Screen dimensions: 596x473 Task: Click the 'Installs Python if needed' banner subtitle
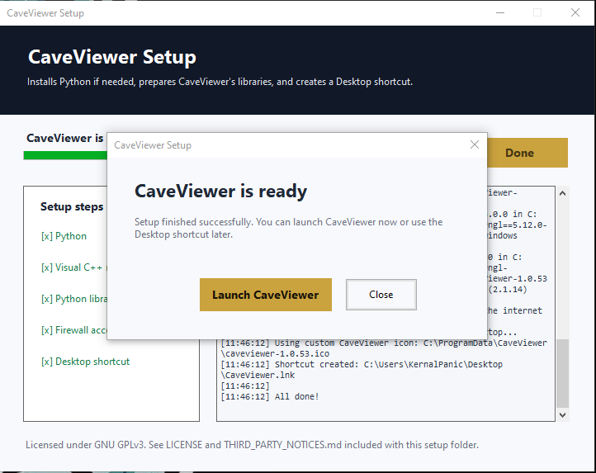(x=220, y=82)
